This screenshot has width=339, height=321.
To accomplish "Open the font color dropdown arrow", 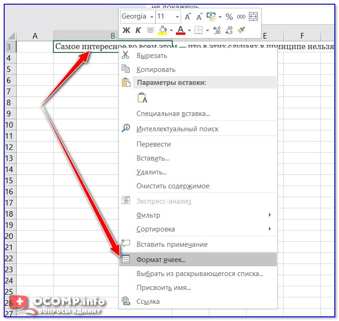I will 189,30.
